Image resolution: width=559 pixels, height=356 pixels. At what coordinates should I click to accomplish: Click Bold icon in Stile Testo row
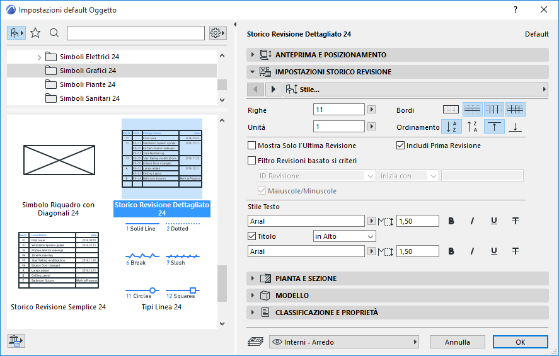pyautogui.click(x=451, y=221)
